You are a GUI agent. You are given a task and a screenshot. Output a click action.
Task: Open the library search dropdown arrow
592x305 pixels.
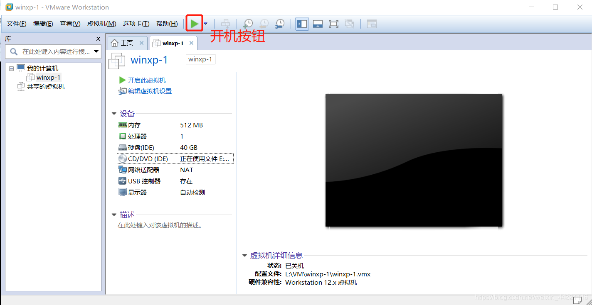pyautogui.click(x=96, y=51)
